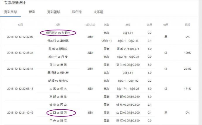Click the 保加利 vs 塞浦路 match
Image resolution: width=202 pixels, height=125 pixels.
click(x=58, y=41)
